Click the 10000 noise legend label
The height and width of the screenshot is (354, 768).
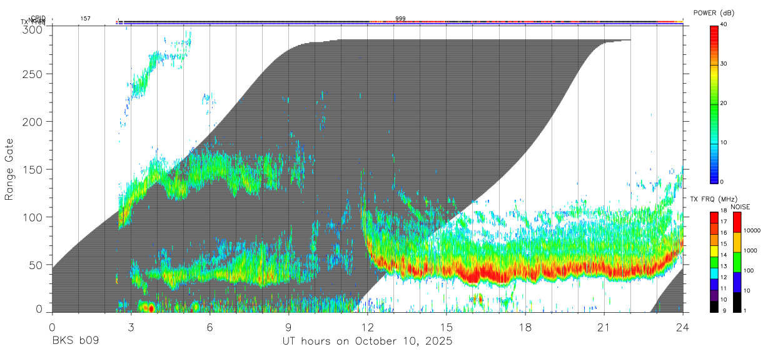coord(752,230)
